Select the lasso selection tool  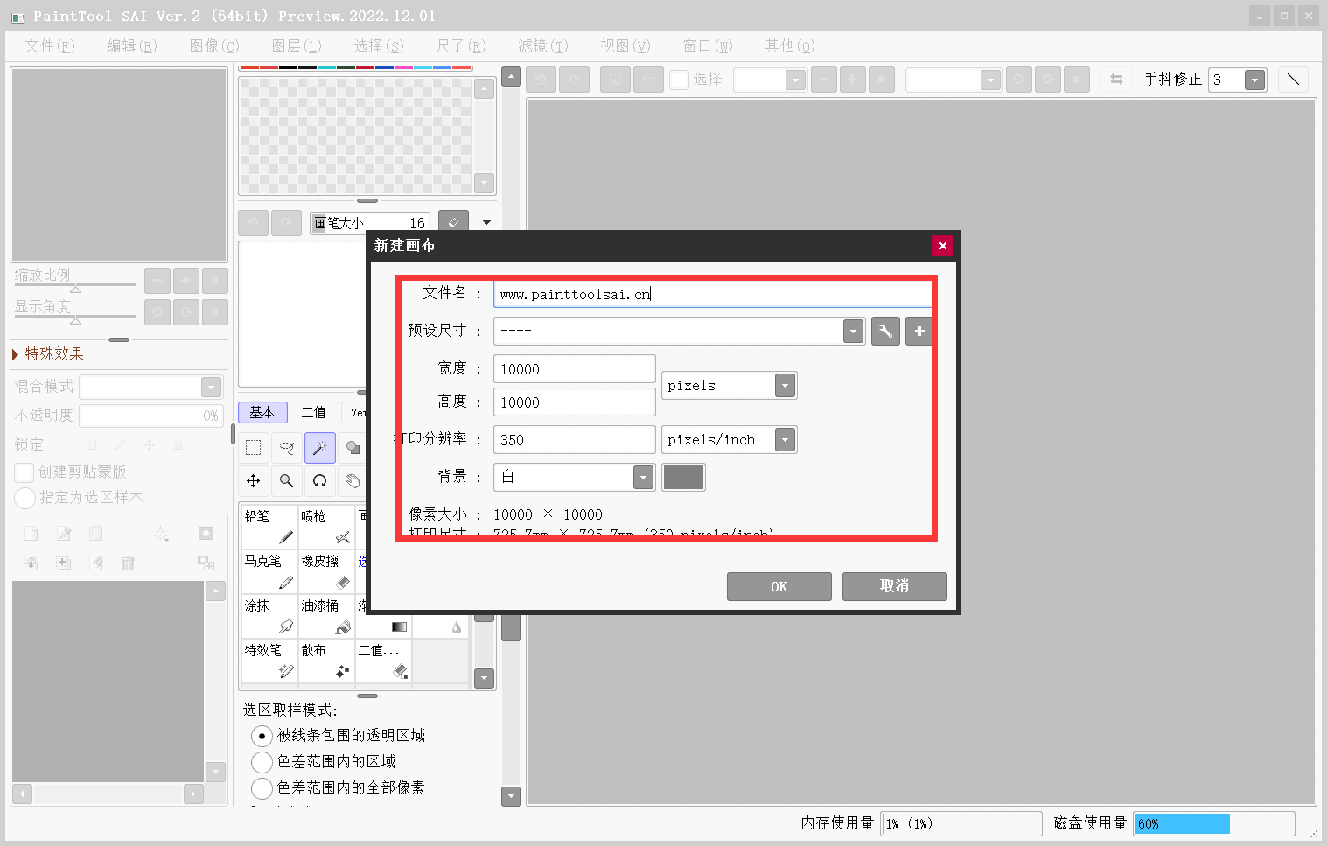click(287, 448)
